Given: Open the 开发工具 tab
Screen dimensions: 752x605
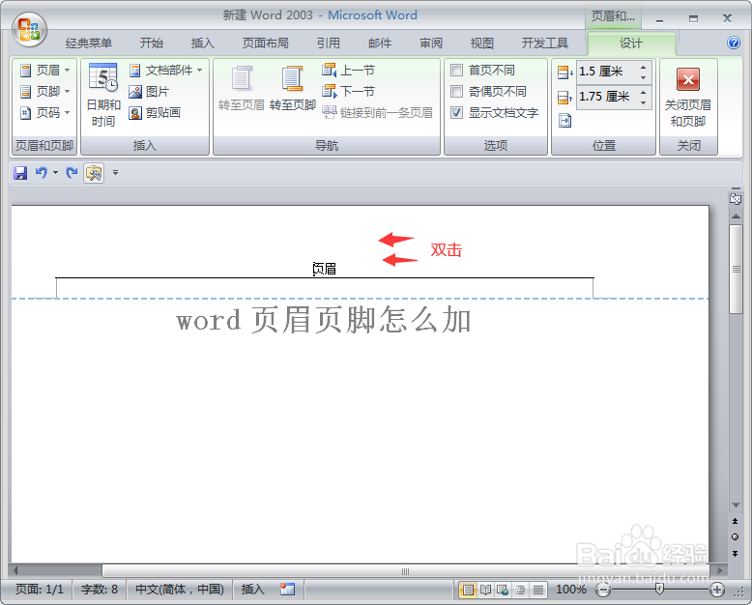Looking at the screenshot, I should [545, 43].
